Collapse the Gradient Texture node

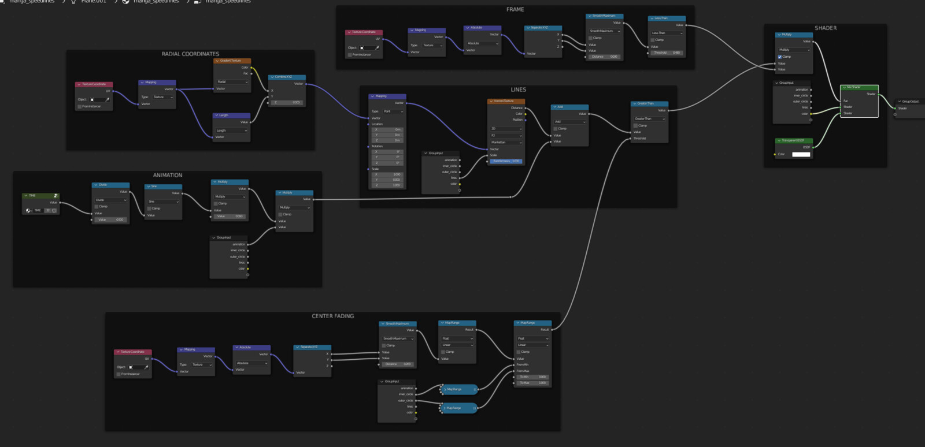[x=217, y=61]
